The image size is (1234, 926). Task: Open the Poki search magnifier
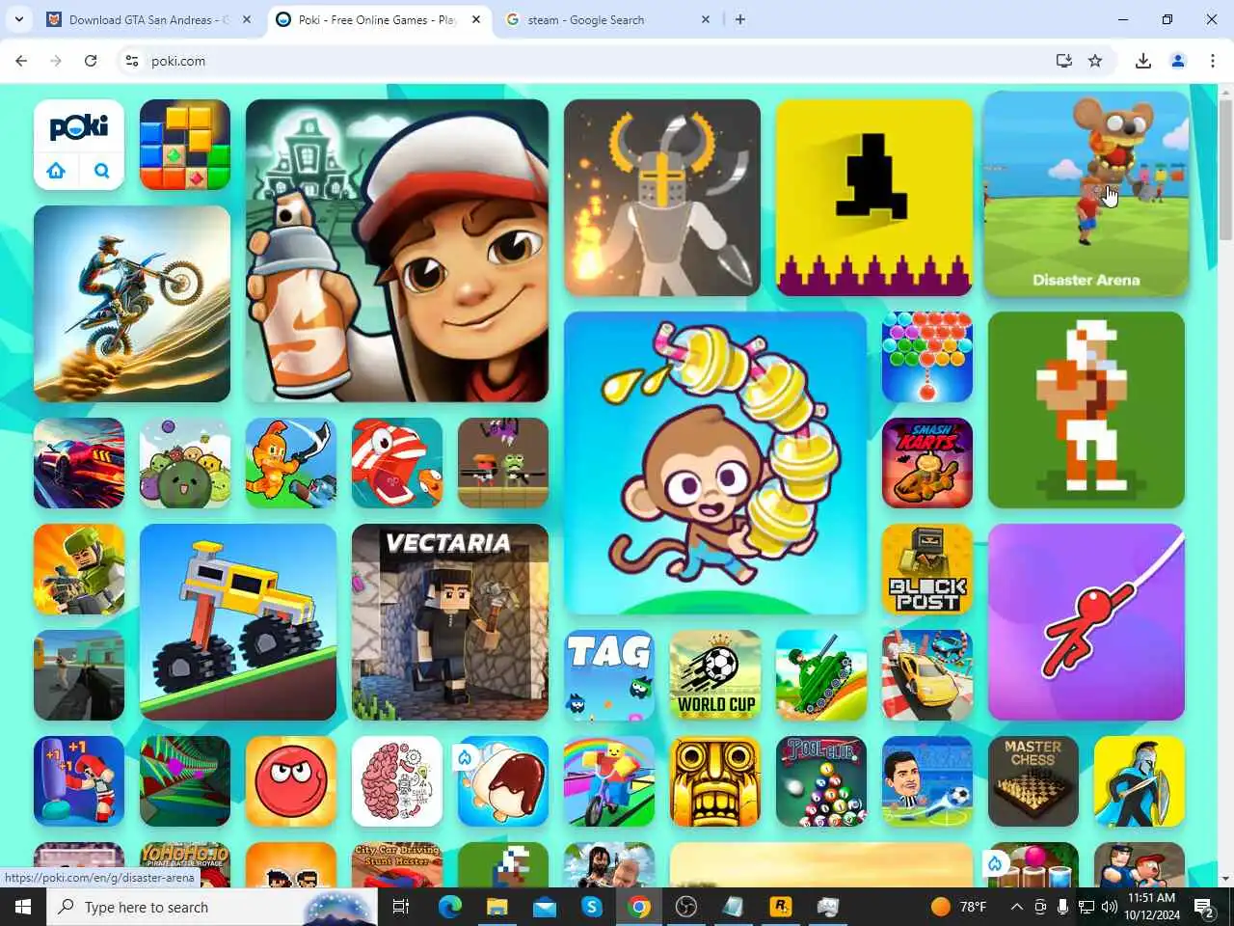click(x=102, y=171)
